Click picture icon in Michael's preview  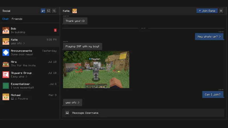(13, 99)
